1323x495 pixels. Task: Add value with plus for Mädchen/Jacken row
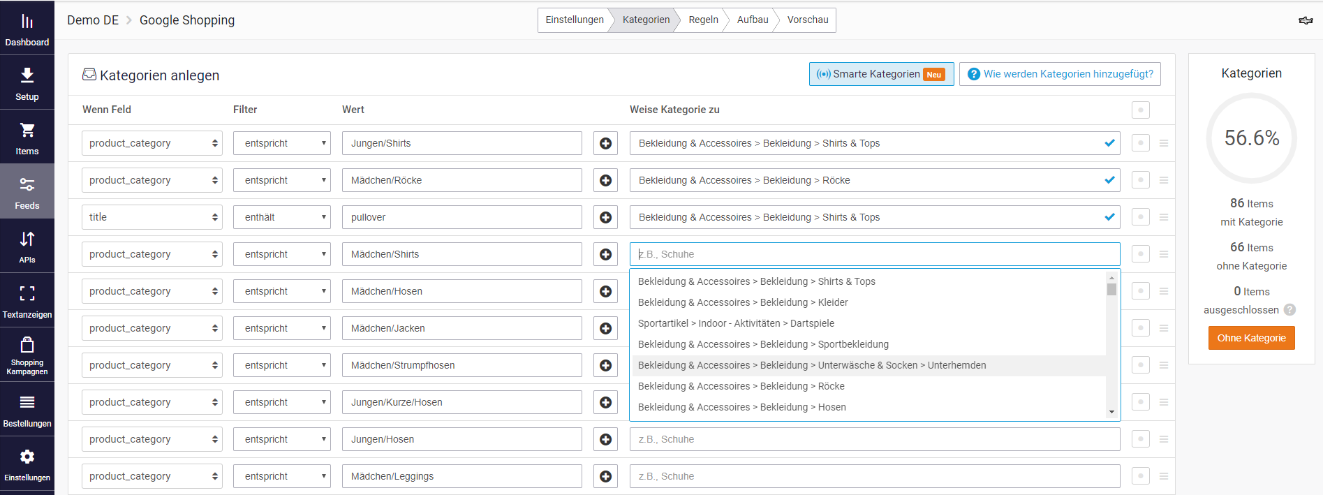(x=605, y=328)
